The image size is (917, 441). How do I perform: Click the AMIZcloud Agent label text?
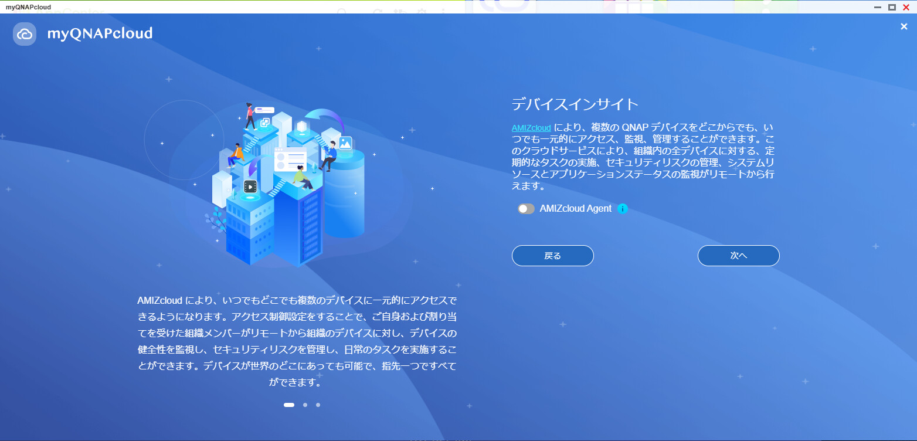(576, 209)
